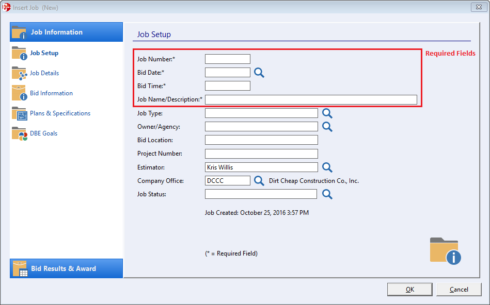This screenshot has height=305, width=490.
Task: Open the Bid Date lookup magnifier
Action: 259,73
